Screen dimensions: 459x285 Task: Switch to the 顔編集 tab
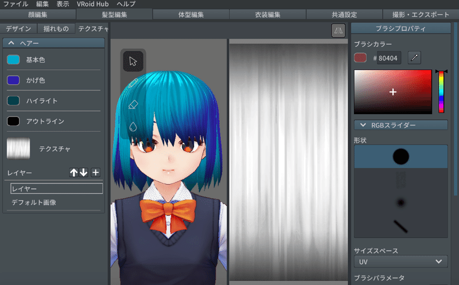pyautogui.click(x=38, y=14)
